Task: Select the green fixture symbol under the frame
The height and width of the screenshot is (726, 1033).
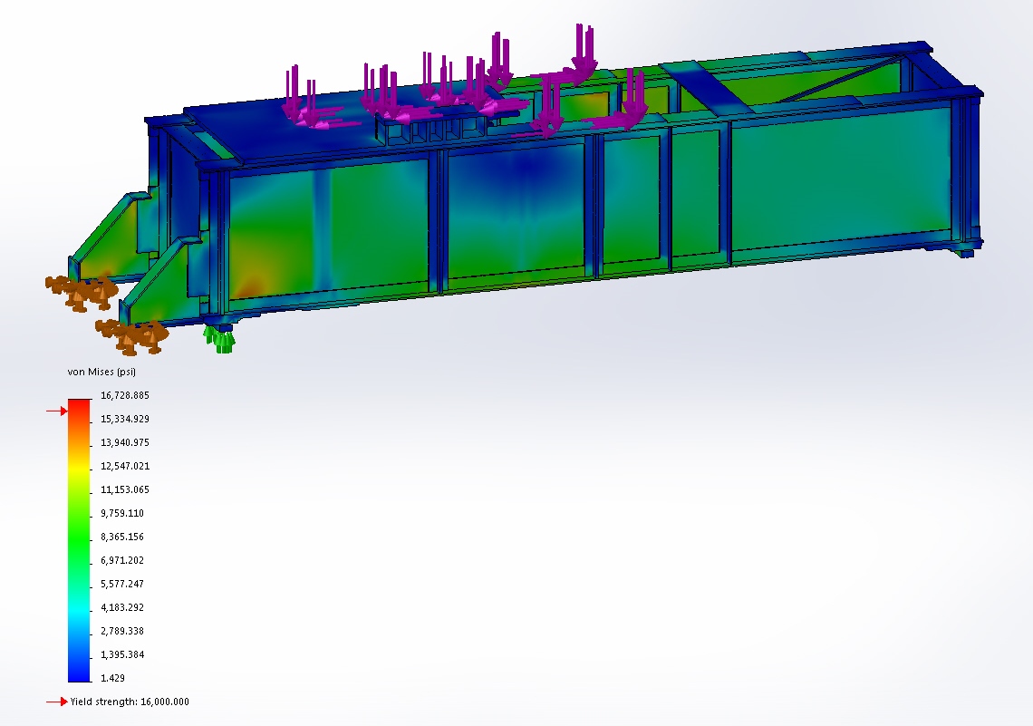Action: click(219, 339)
